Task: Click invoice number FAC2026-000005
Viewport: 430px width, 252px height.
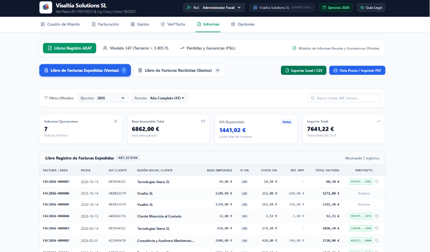Action: coord(56,205)
